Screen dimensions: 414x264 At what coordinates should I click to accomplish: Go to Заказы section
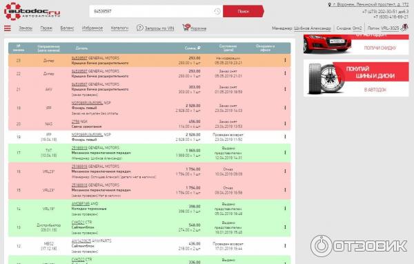pos(26,28)
